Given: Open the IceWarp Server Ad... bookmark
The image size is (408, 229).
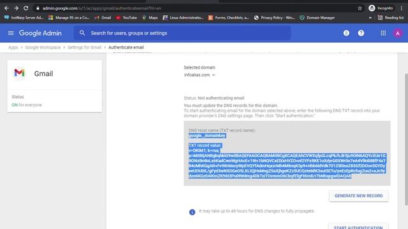Looking at the screenshot, I should point(24,18).
